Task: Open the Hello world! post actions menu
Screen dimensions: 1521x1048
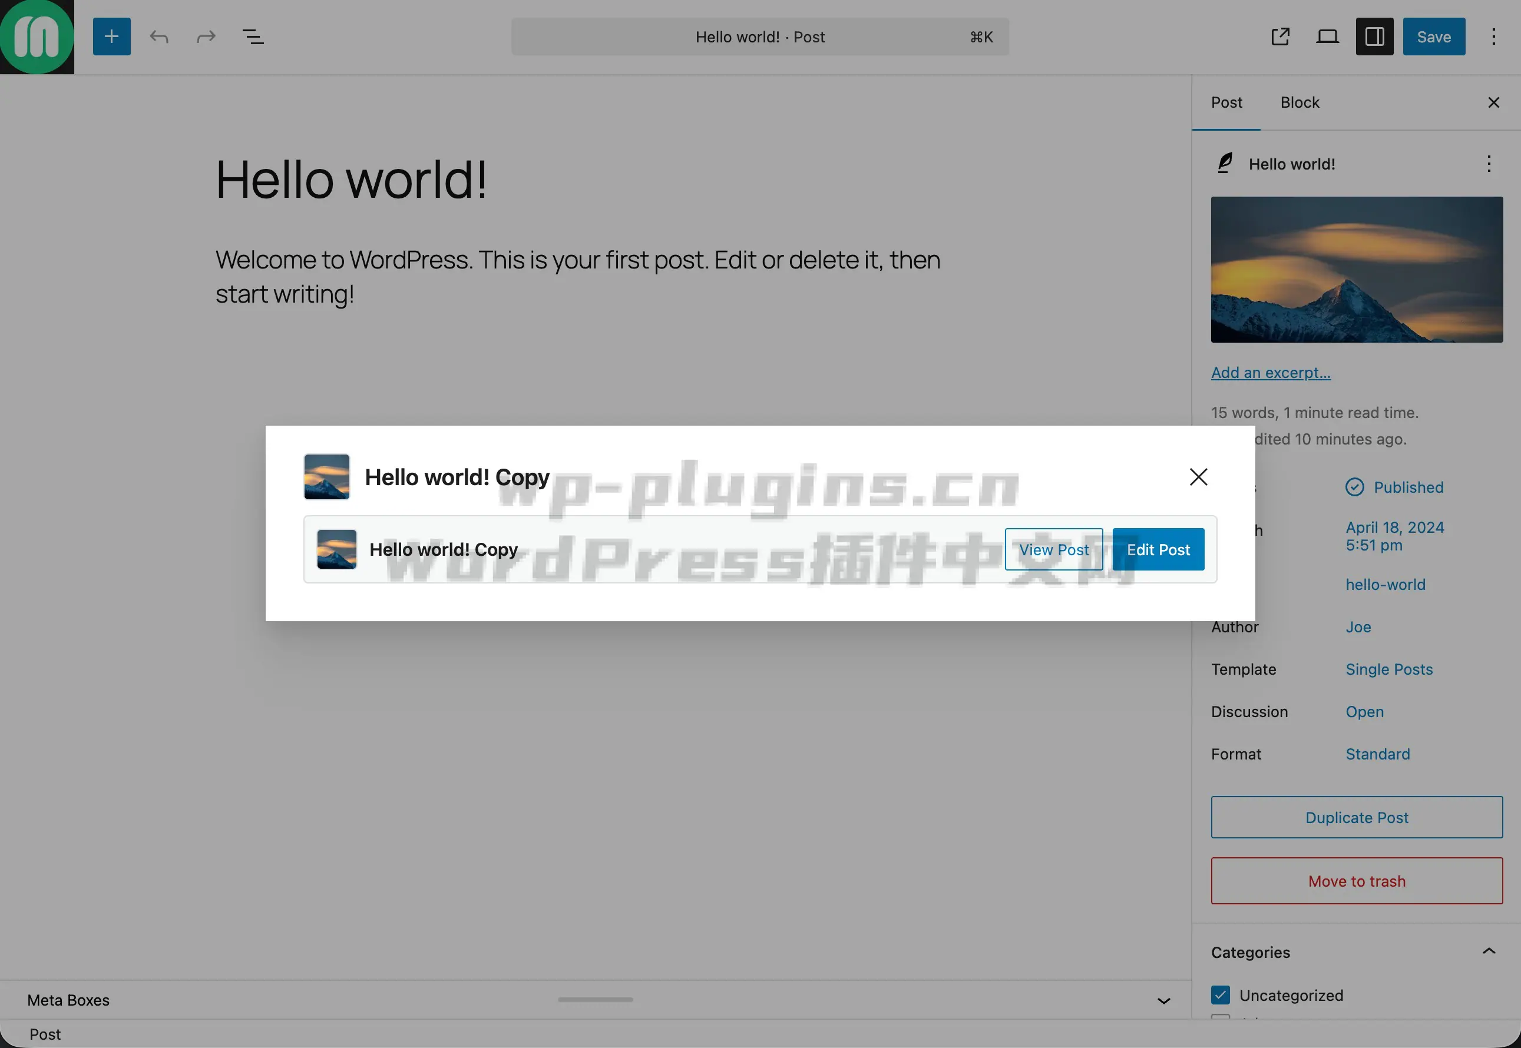Action: tap(1489, 164)
